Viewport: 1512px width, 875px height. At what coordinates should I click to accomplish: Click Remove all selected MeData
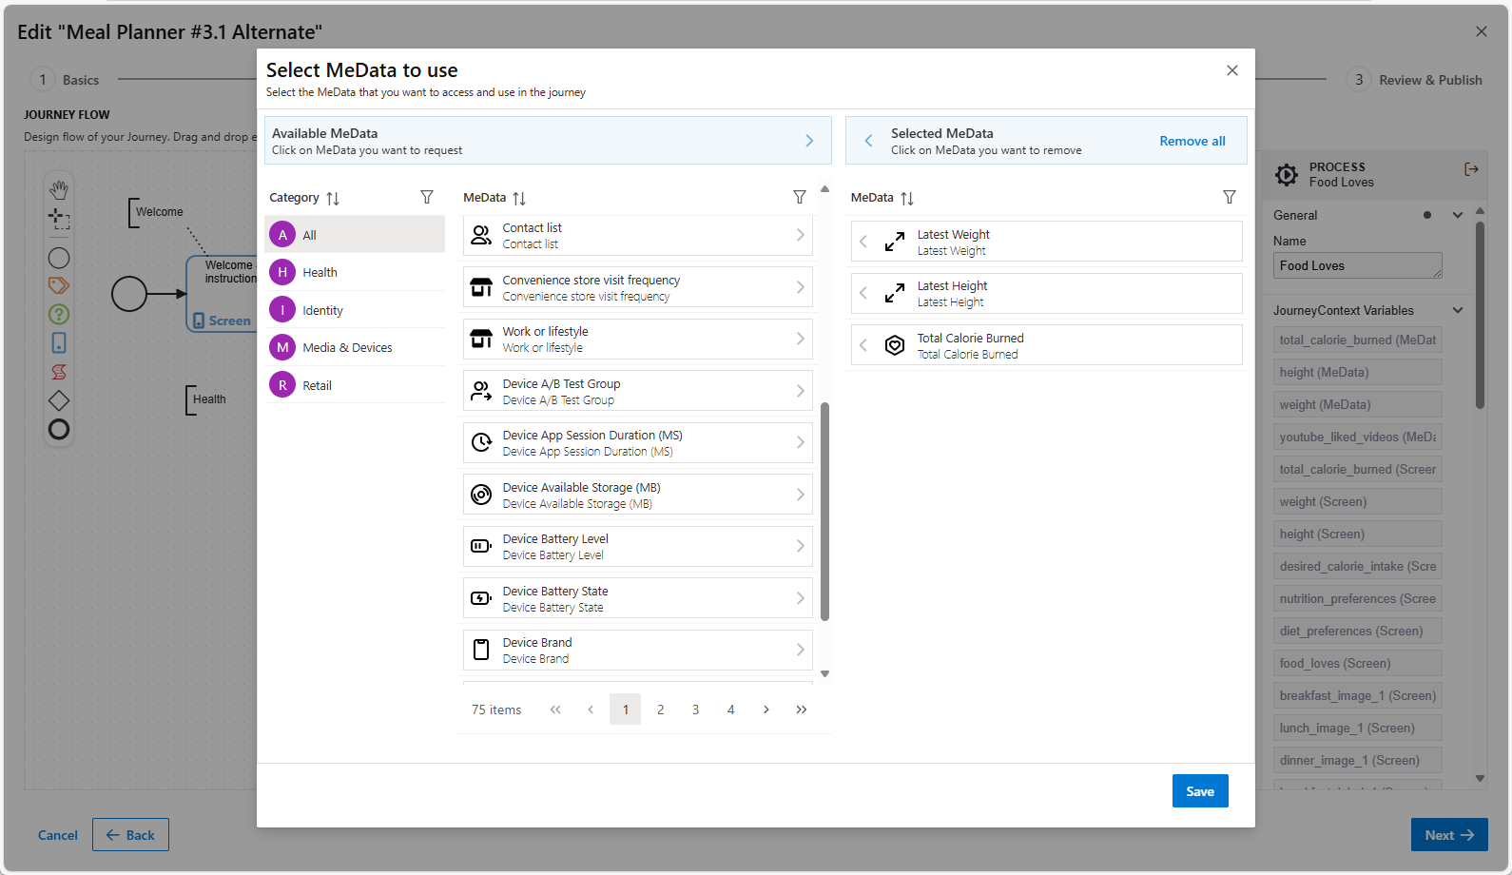point(1192,141)
